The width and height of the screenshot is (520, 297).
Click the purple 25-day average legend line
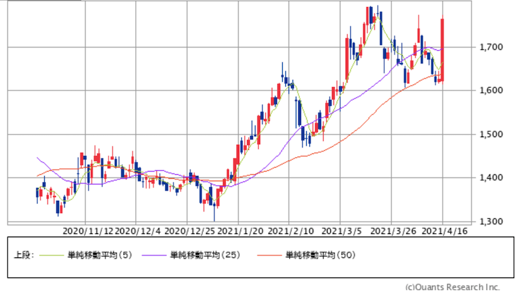(154, 255)
